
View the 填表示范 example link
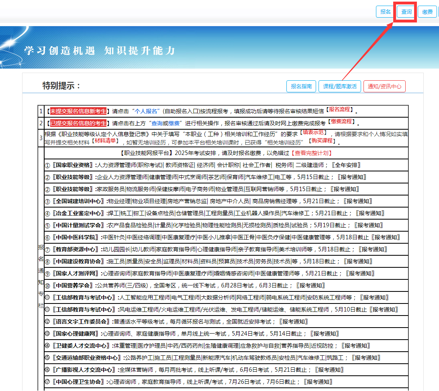[313, 132]
